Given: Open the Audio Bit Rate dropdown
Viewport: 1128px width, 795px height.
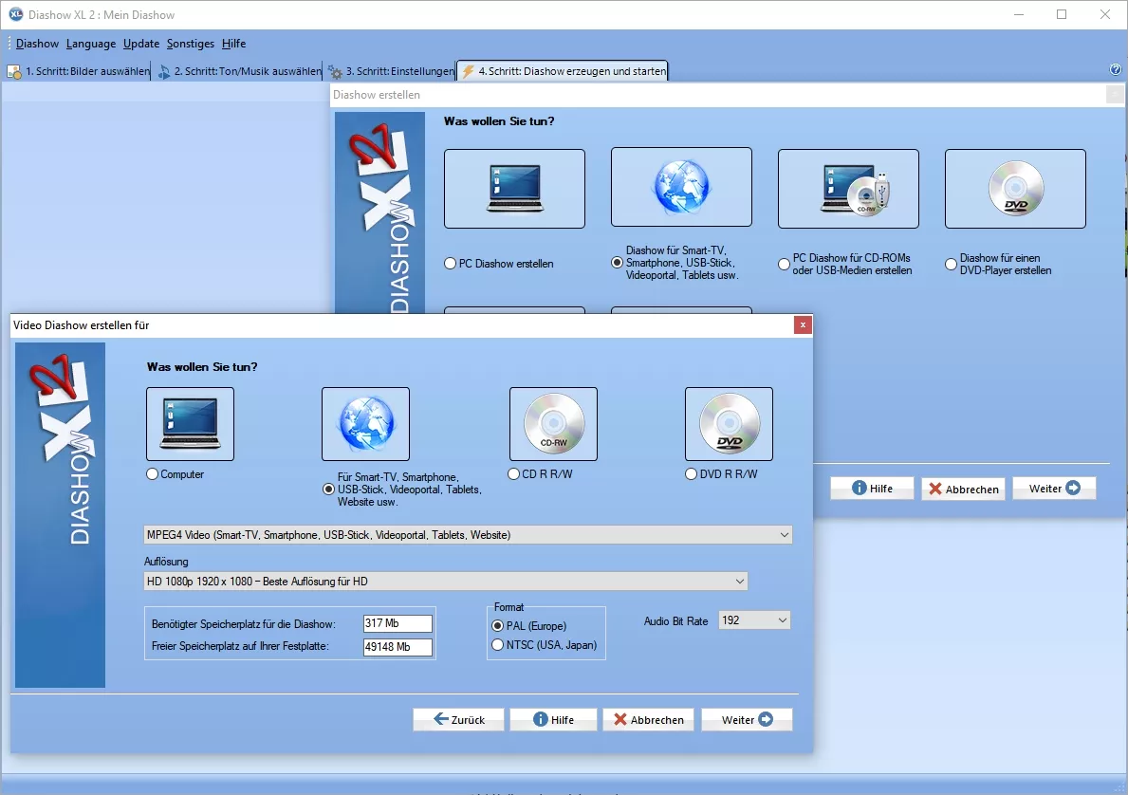Looking at the screenshot, I should click(754, 620).
